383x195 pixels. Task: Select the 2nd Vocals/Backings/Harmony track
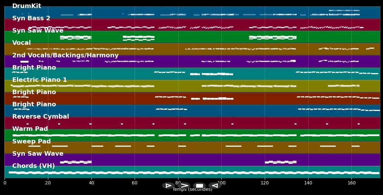(192, 62)
